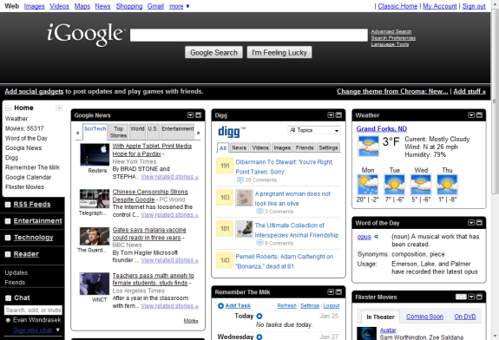Open Weather gadget dropdown menu arrow
Image resolution: width=499 pixels, height=340 pixels.
(471, 114)
